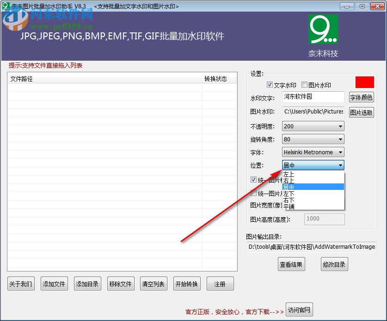The height and width of the screenshot is (321, 387).
Task: Click the red watermark color swatch
Action: 364,82
